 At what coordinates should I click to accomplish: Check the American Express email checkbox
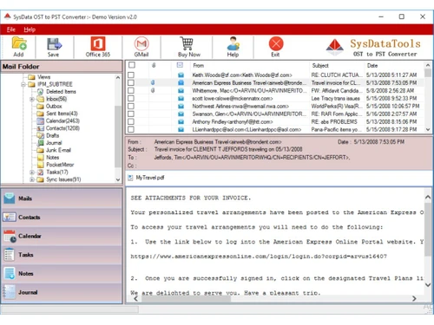pyautogui.click(x=131, y=83)
